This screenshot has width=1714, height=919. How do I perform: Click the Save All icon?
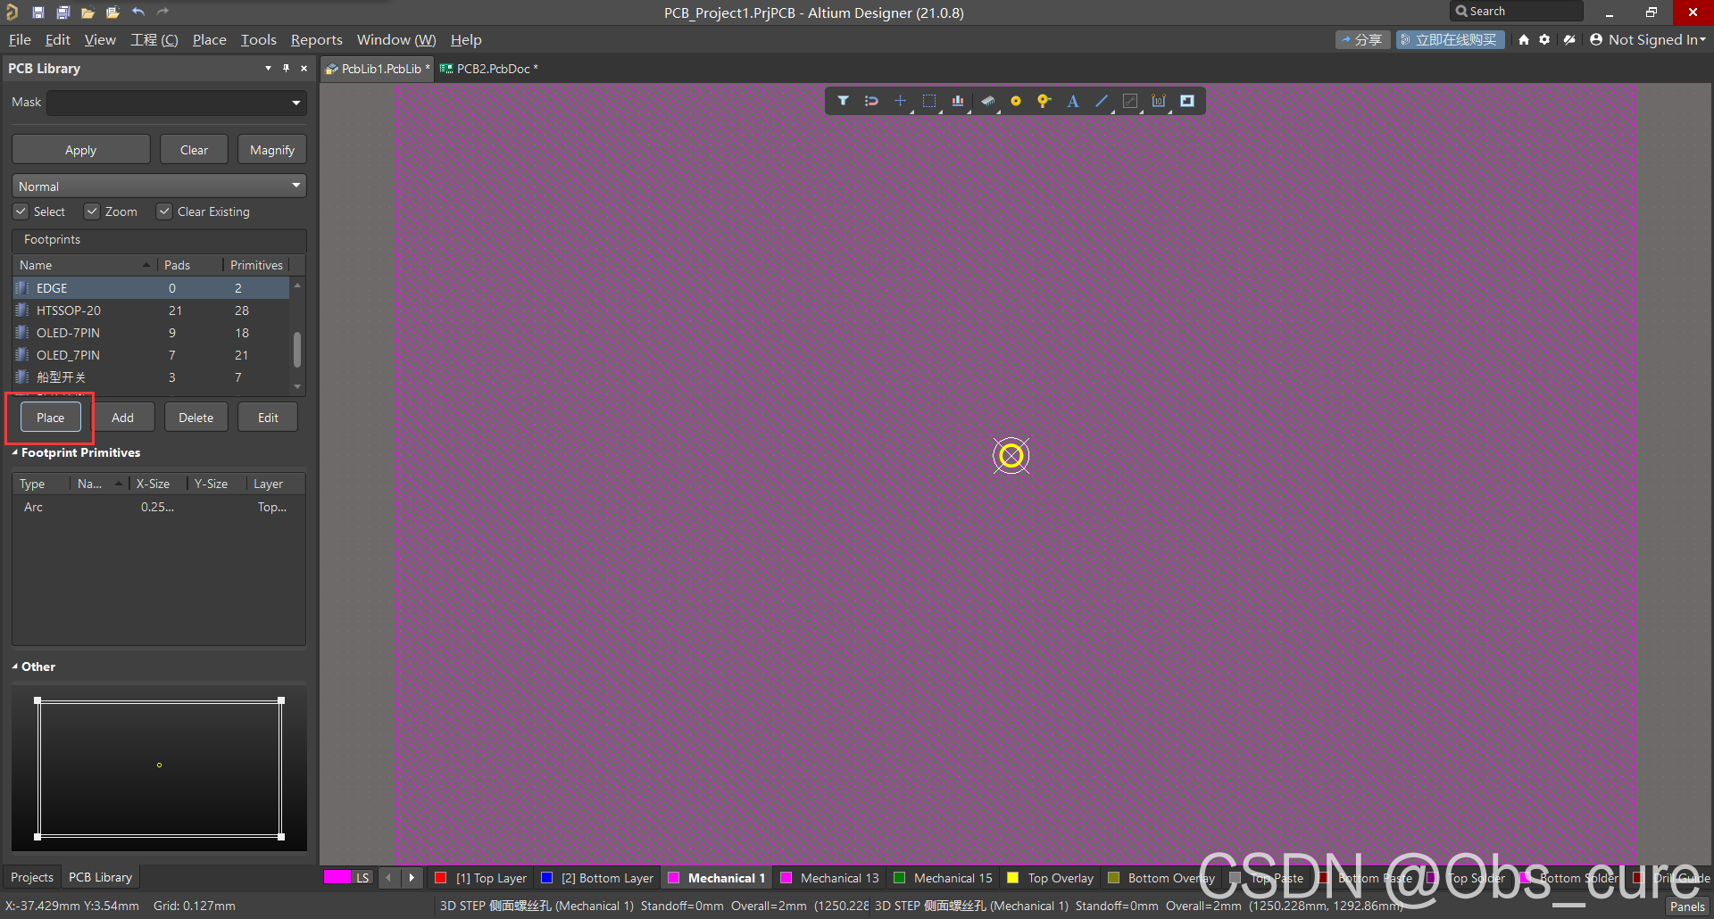point(62,12)
